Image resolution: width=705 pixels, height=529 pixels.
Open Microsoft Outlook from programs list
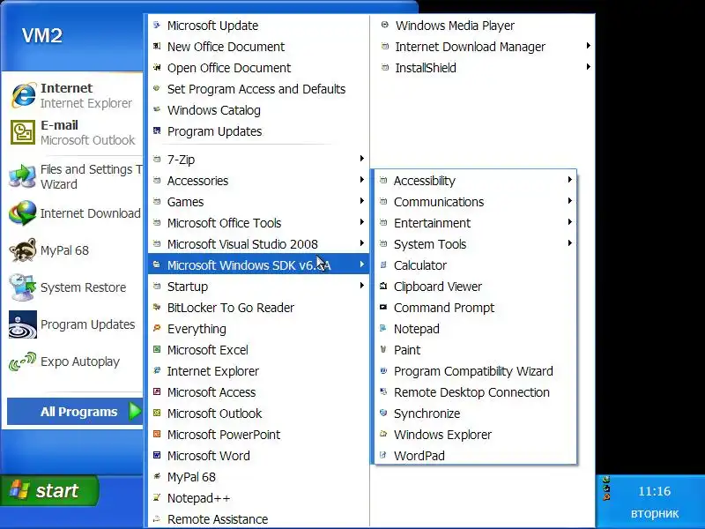pos(258,413)
